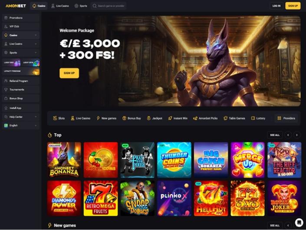Open the English language dropdown
306x230 pixels.
pyautogui.click(x=21, y=125)
